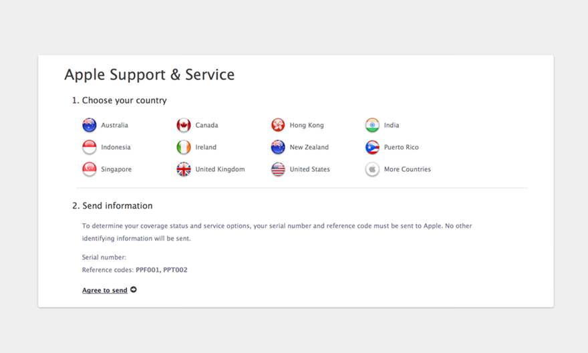This screenshot has height=353, width=588.
Task: Open More Countries via Apple logo icon
Action: tap(372, 169)
